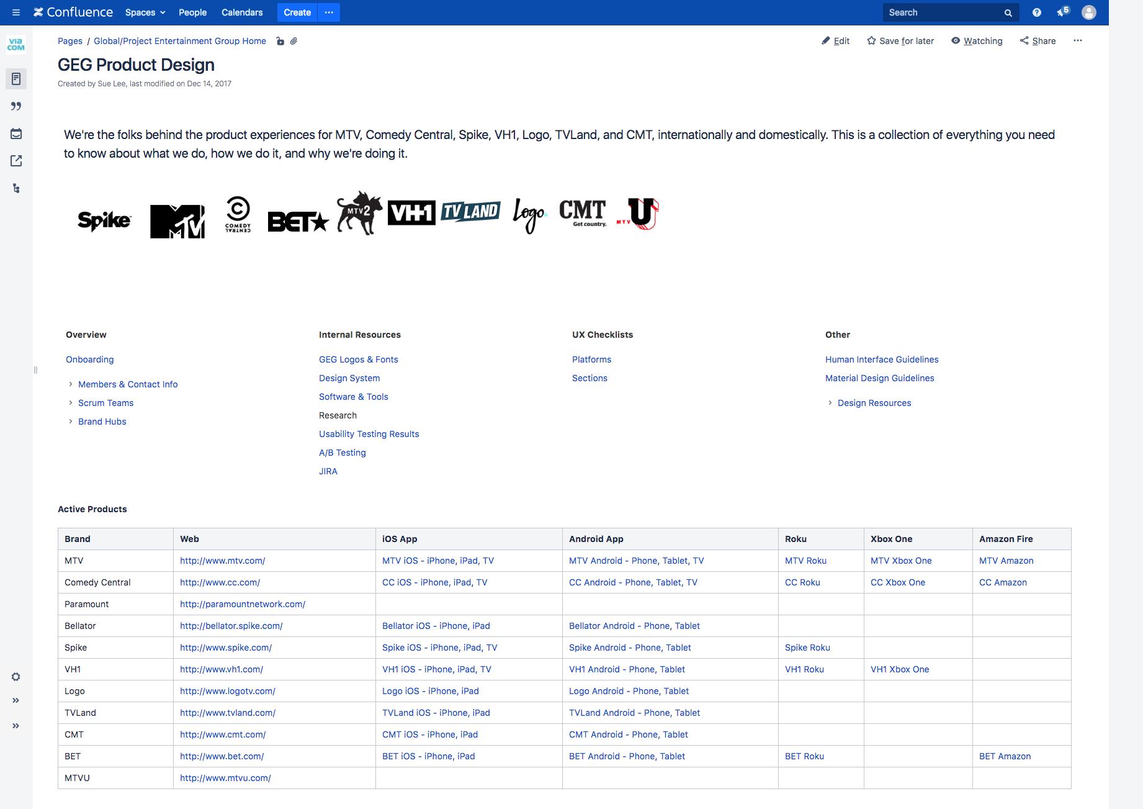Image resolution: width=1143 pixels, height=809 pixels.
Task: Open the Spaces dropdown menu
Action: click(145, 12)
